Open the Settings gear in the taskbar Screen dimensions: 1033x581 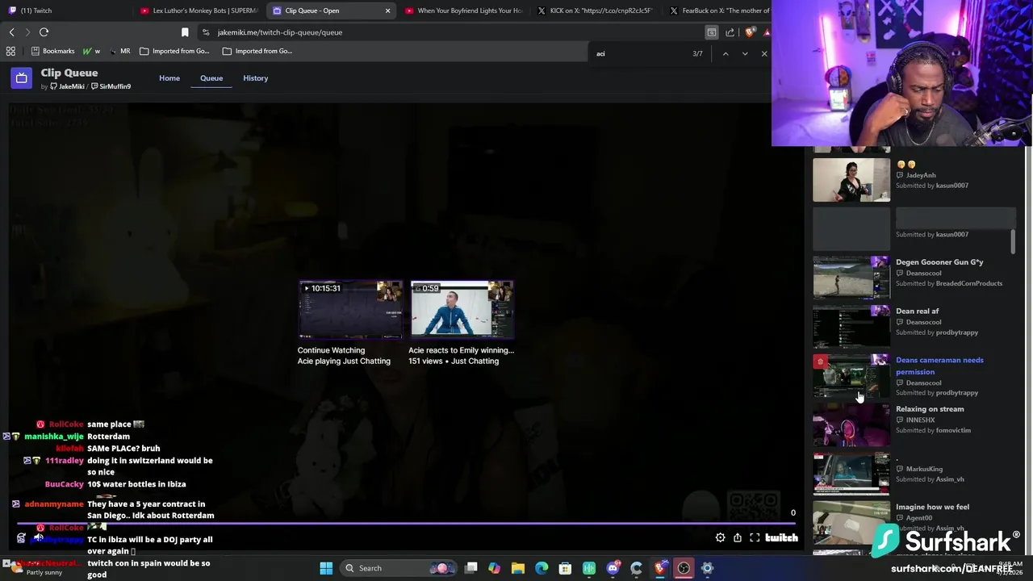707,568
